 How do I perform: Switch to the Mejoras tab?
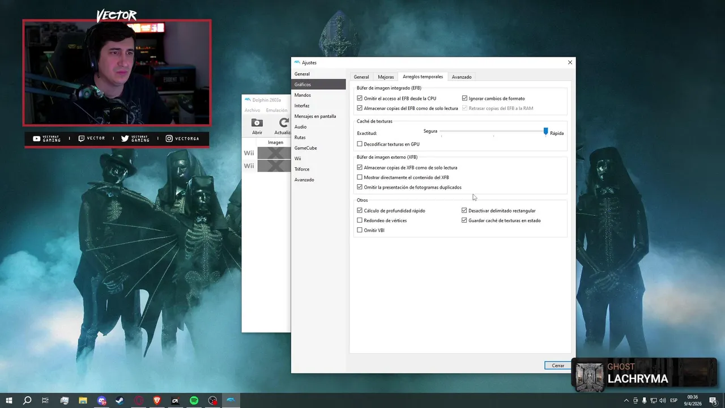click(386, 77)
